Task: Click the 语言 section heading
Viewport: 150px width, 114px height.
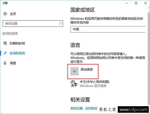Action: click(x=75, y=45)
